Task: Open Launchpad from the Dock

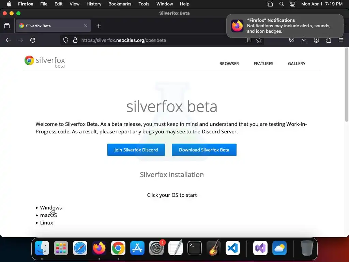Action: click(x=61, y=248)
